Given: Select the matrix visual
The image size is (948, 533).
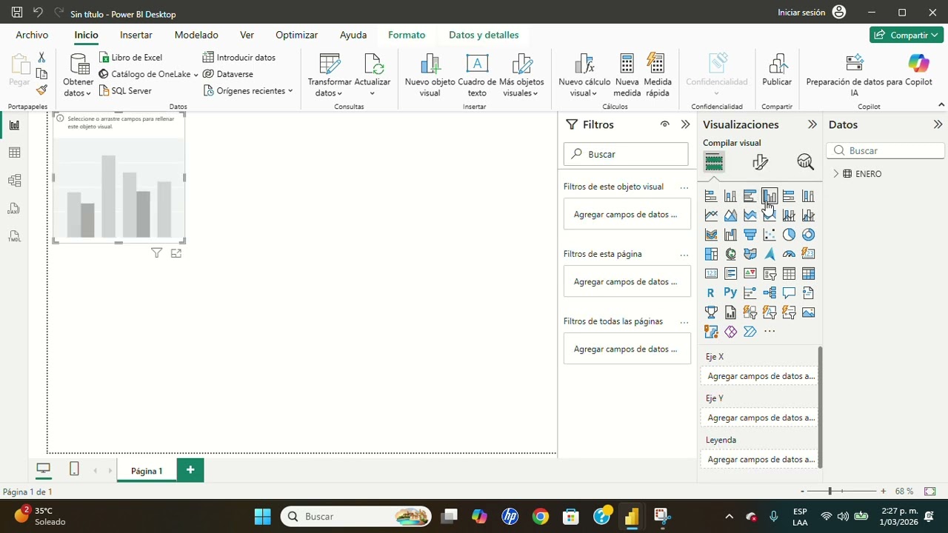Looking at the screenshot, I should tap(808, 273).
